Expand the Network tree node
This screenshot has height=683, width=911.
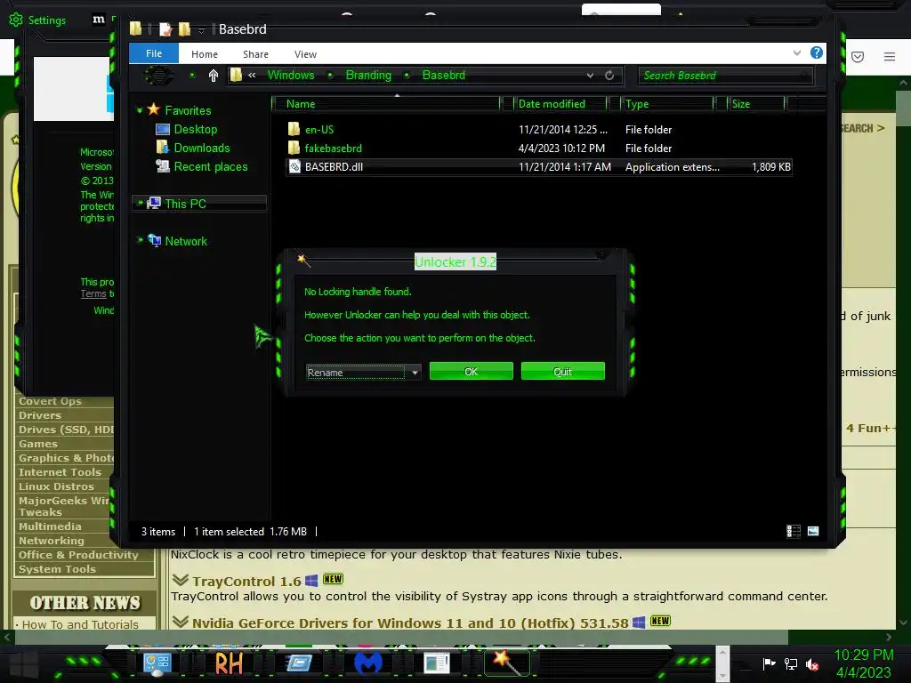point(140,240)
